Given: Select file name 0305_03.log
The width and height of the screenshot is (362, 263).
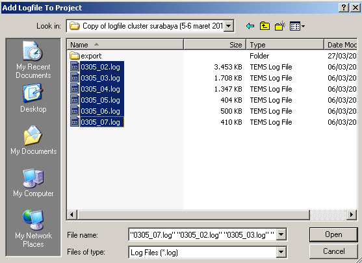Looking at the screenshot, I should pyautogui.click(x=101, y=78).
